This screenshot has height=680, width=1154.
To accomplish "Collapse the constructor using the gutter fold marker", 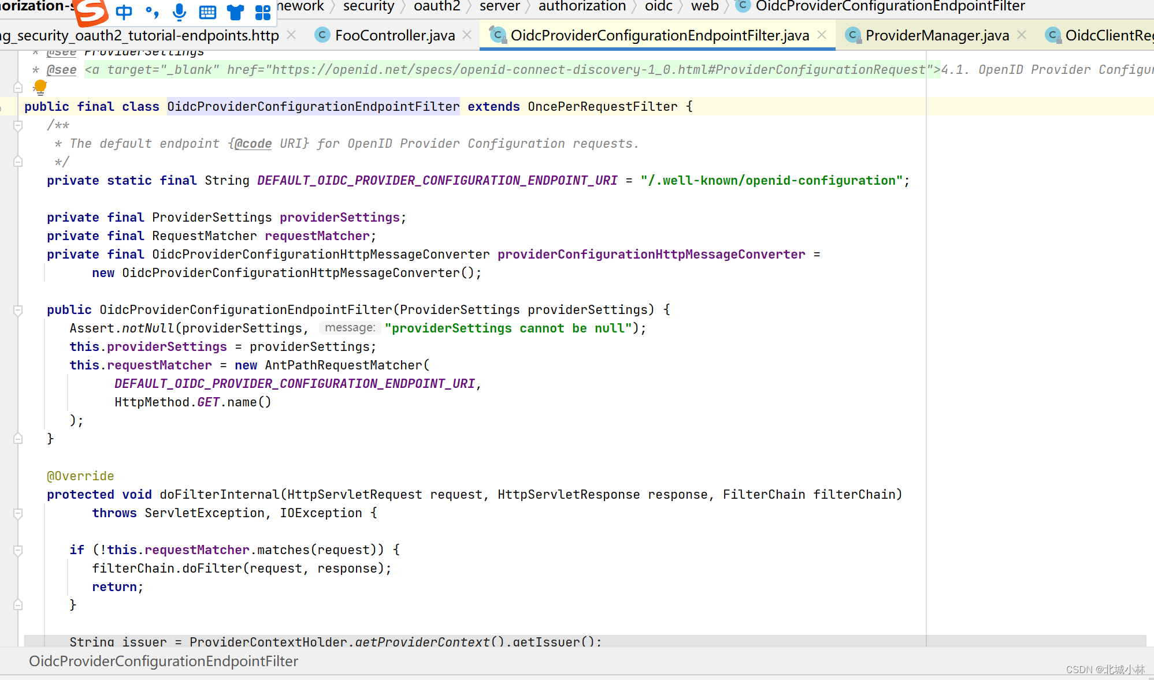I will pyautogui.click(x=17, y=309).
